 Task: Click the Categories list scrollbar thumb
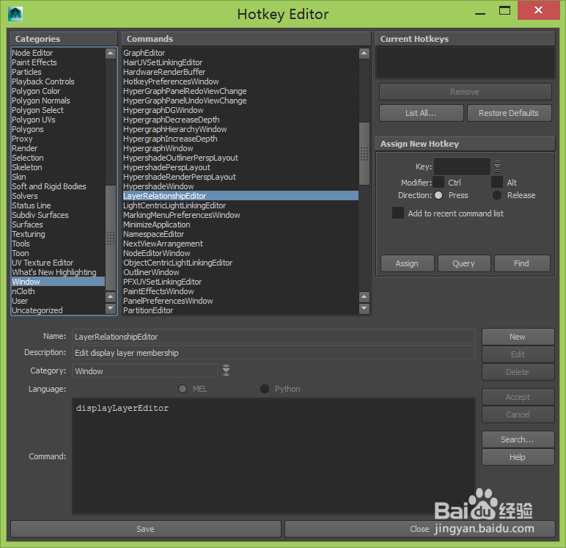(x=111, y=238)
